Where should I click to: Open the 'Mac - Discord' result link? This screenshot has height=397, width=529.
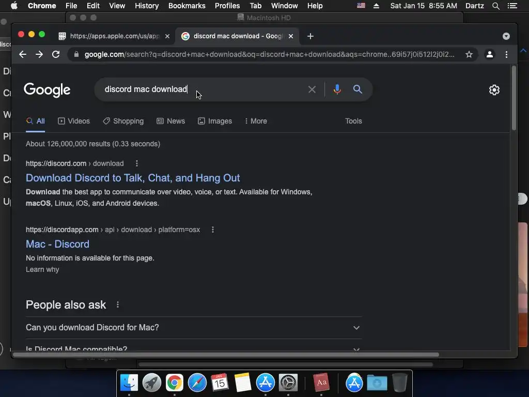[58, 244]
